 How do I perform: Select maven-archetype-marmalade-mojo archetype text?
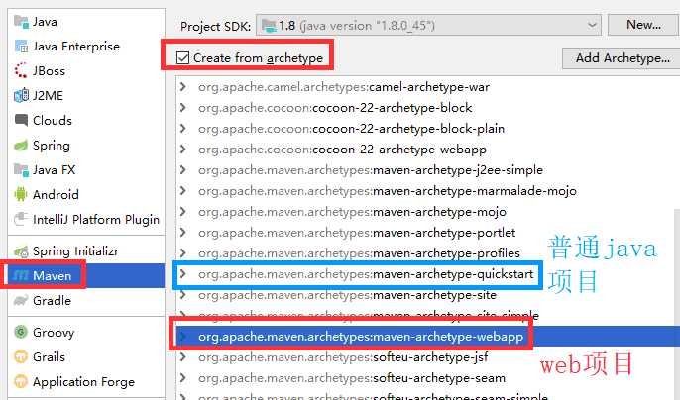(x=388, y=191)
